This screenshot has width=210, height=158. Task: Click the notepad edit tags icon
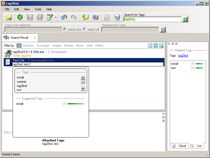tap(50, 17)
